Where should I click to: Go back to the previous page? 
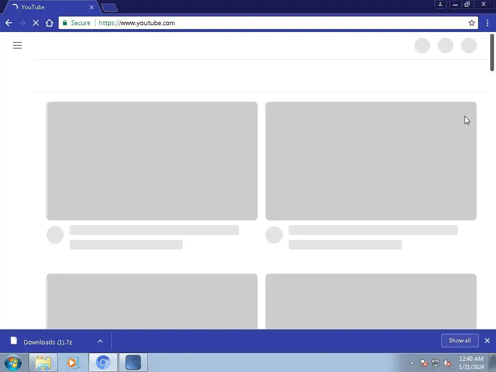[x=9, y=23]
